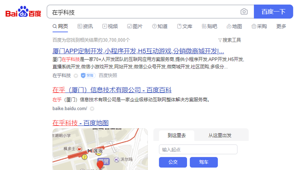Switch to the 视频 tab
The width and height of the screenshot is (304, 170).
[110, 26]
